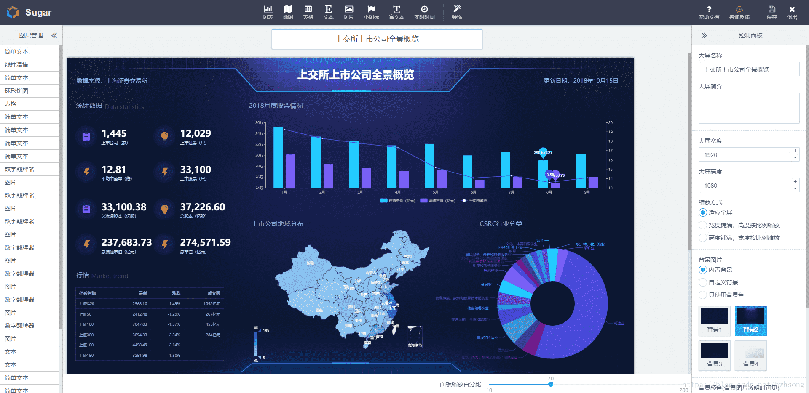Viewport: 809px width, 393px height.
Task: Insert an image using 图片 icon
Action: [x=348, y=12]
